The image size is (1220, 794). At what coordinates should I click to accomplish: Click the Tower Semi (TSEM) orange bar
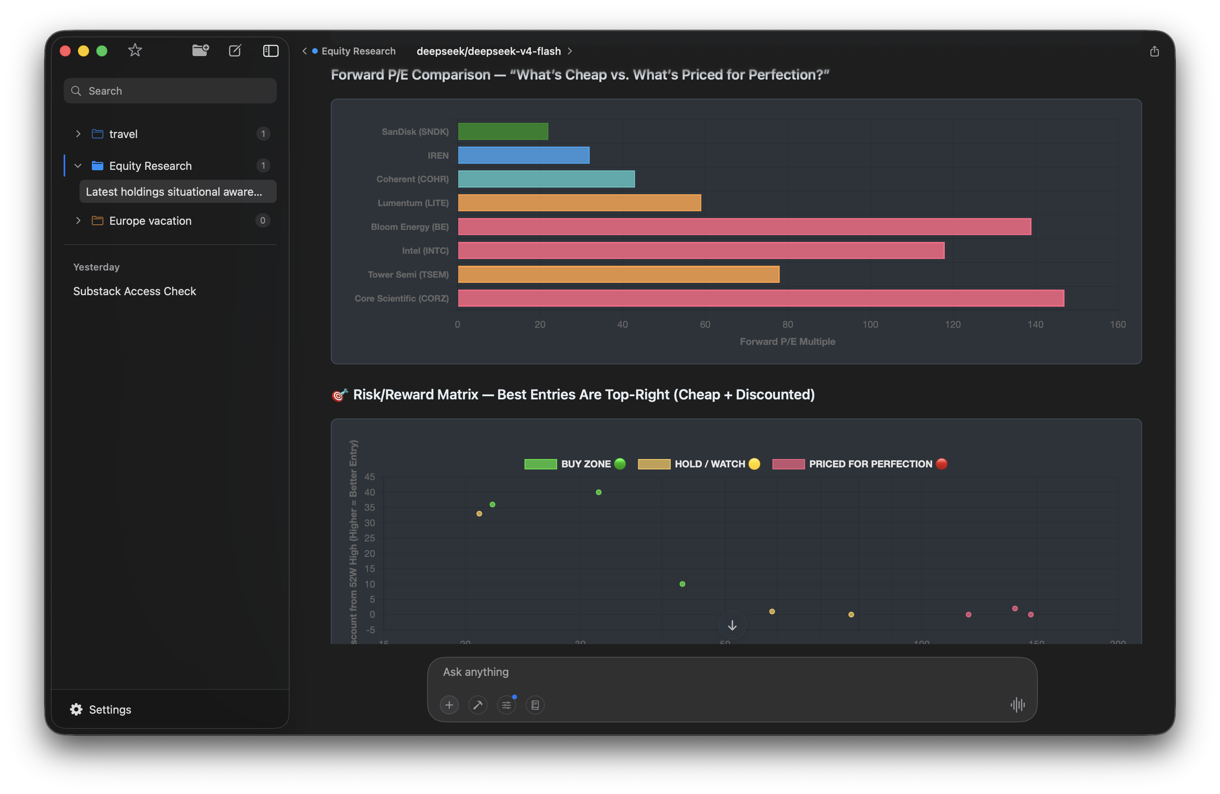coord(619,274)
